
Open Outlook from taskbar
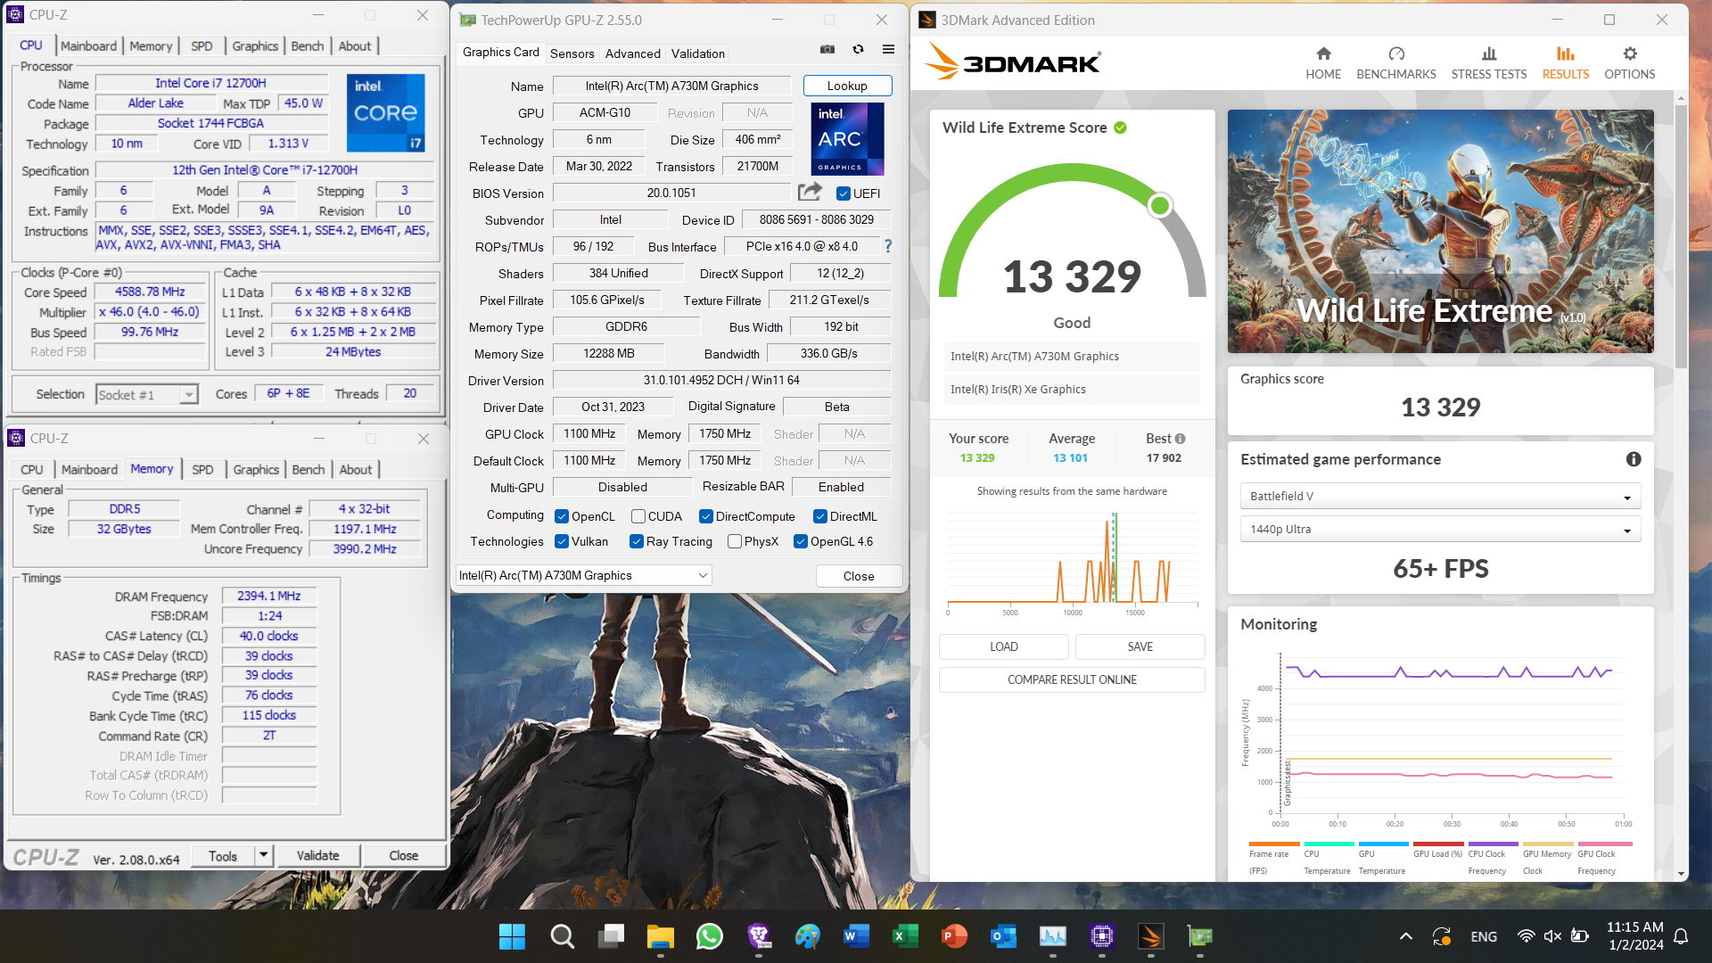(1004, 936)
